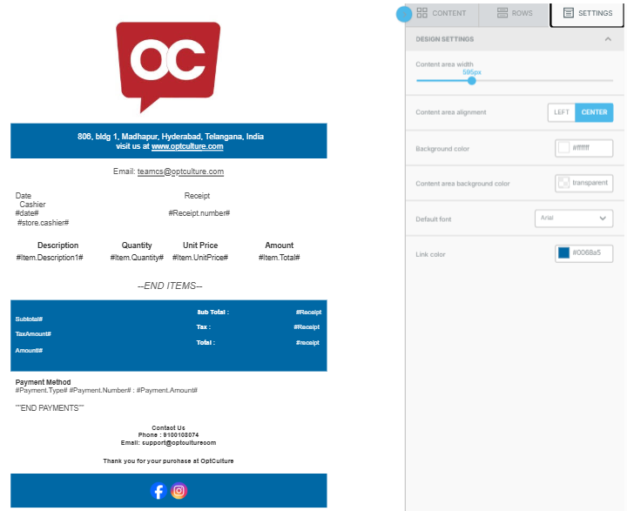Open the Content tab
The image size is (627, 511).
coord(442,13)
